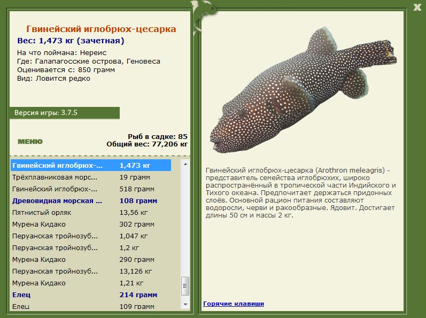The height and width of the screenshot is (318, 426).
Task: Click the Где: Галапагосские острова, Геновеса line
Action: pyautogui.click(x=89, y=61)
